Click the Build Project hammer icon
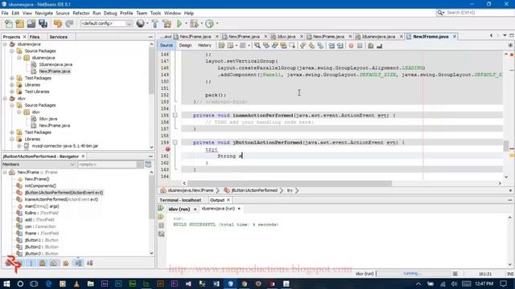This screenshot has height=289, width=515. 155,23
